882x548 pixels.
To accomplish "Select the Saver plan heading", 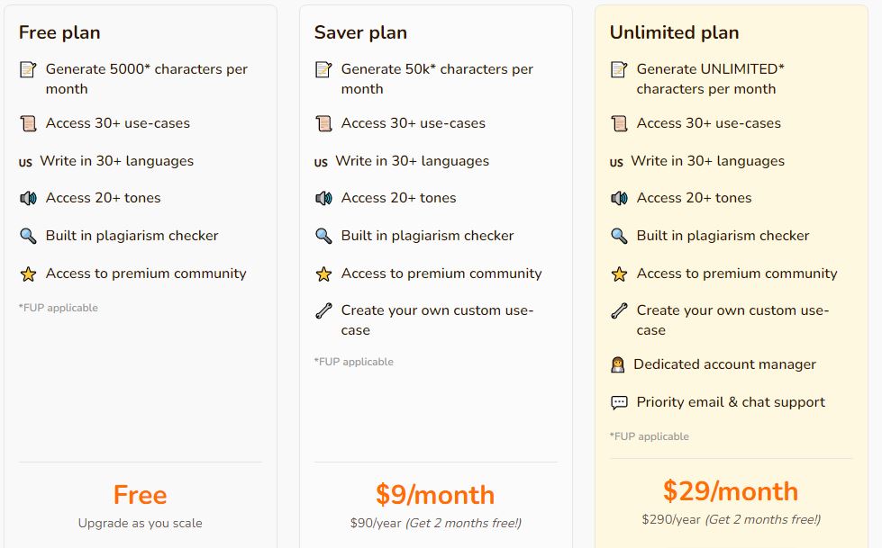I will (360, 32).
